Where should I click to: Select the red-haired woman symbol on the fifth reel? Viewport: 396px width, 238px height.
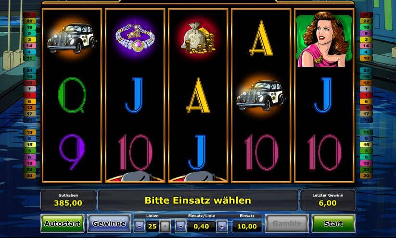click(x=324, y=40)
